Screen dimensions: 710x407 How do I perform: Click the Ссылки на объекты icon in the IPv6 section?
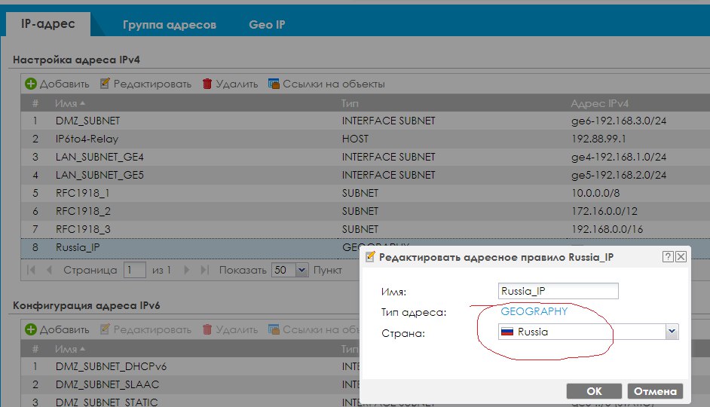pos(274,329)
